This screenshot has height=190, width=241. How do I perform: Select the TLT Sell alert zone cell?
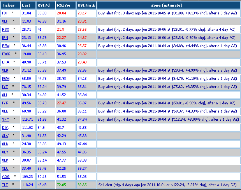point(169,185)
